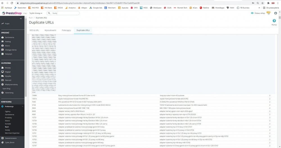Open Xpert Blog sidebar link
This screenshot has height=148, width=281.
pyautogui.click(x=6, y=88)
